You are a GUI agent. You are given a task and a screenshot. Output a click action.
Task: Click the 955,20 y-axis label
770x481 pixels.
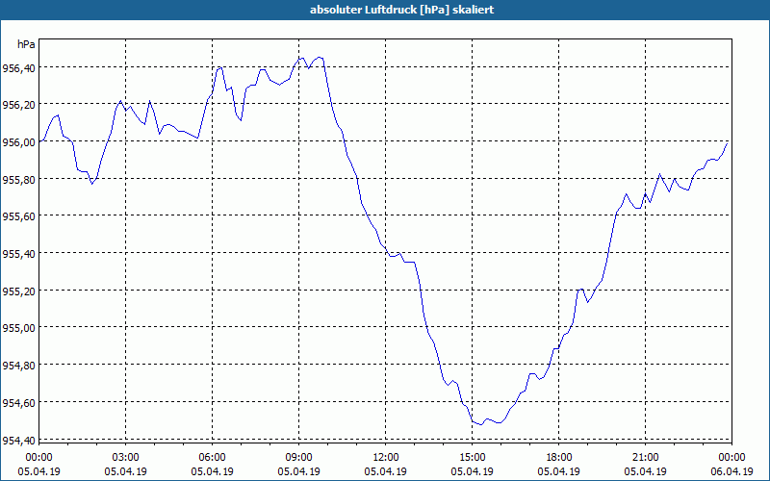[18, 291]
